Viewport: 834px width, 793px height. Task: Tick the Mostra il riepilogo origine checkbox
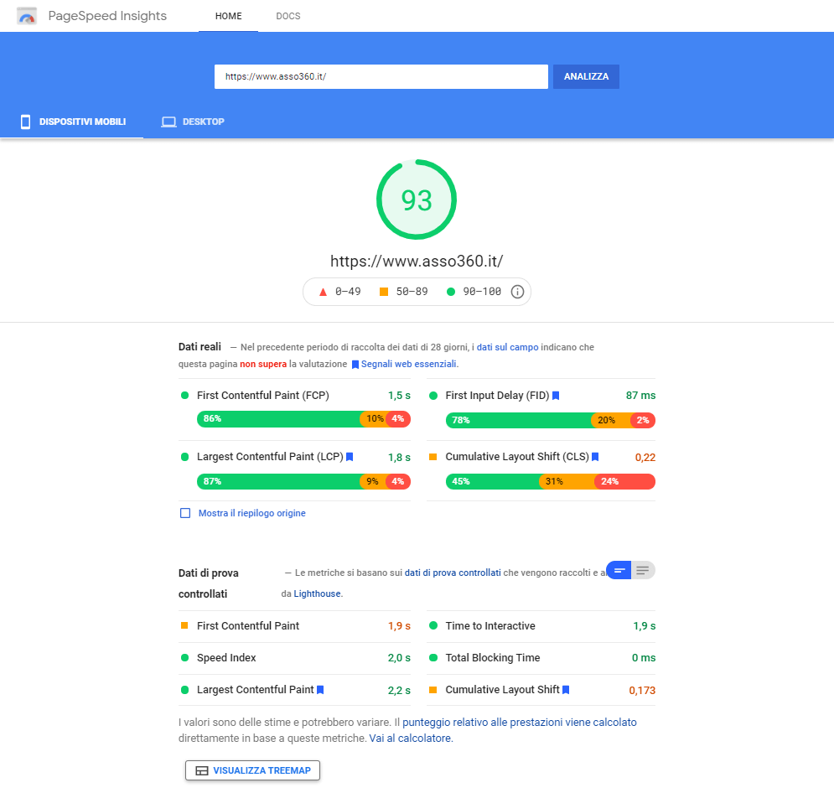pyautogui.click(x=185, y=513)
